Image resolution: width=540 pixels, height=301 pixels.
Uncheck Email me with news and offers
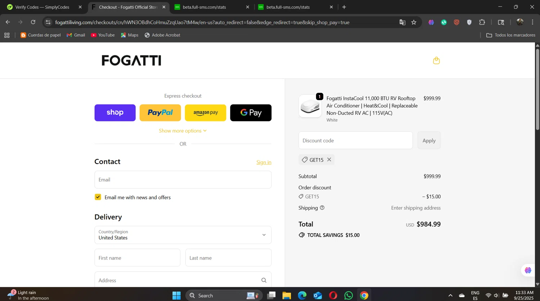tap(98, 197)
